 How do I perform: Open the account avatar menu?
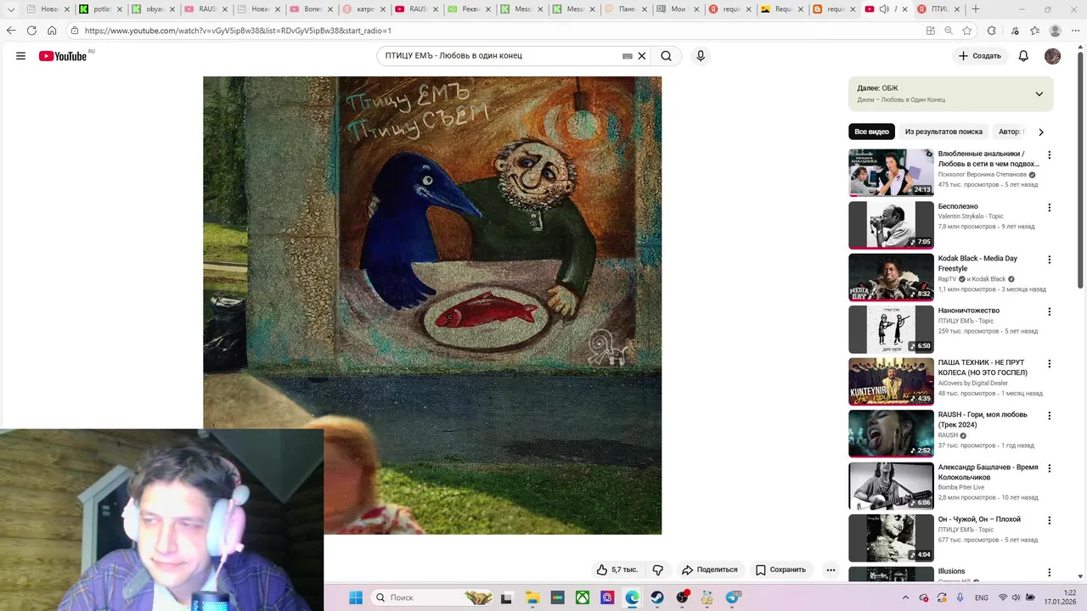point(1052,56)
